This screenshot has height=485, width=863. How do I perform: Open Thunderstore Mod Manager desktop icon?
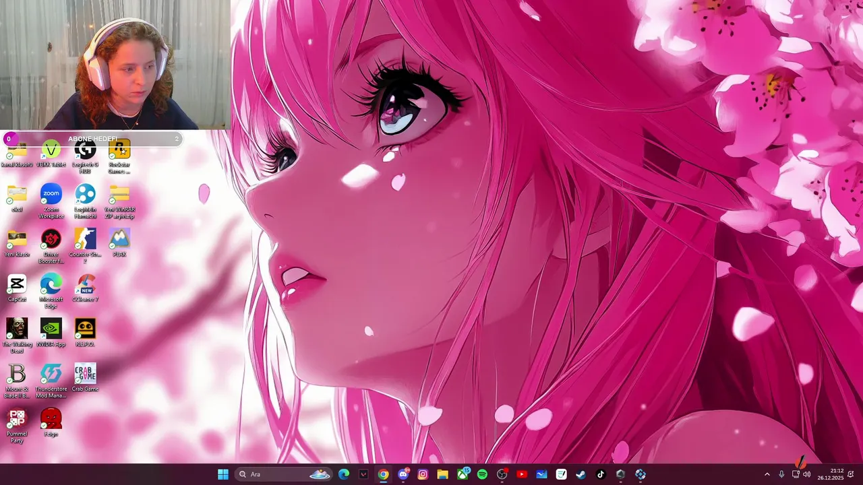[x=51, y=381]
